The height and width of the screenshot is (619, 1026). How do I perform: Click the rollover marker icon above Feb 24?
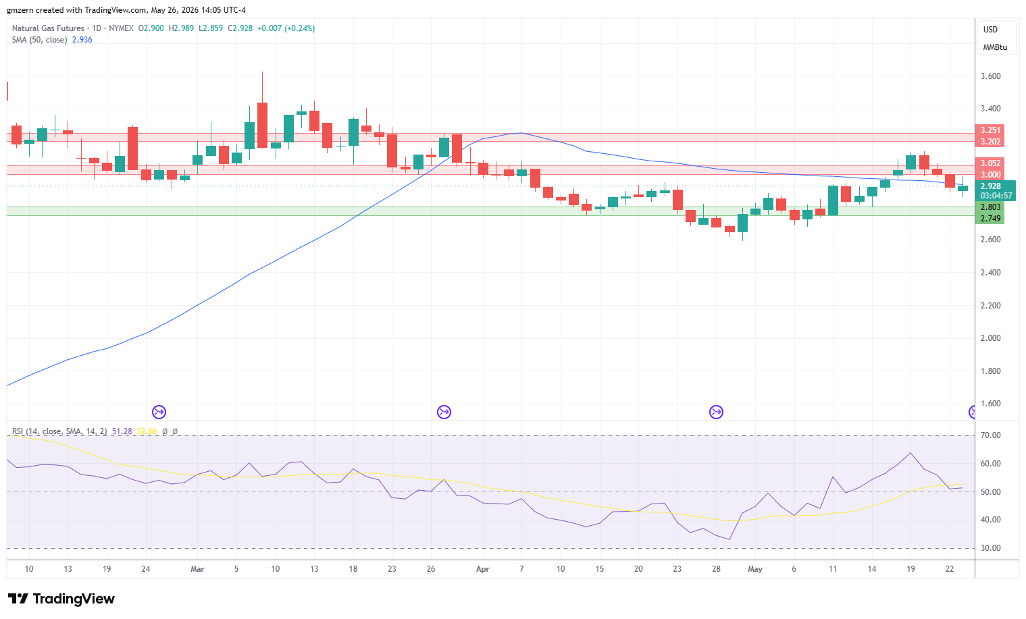click(159, 412)
